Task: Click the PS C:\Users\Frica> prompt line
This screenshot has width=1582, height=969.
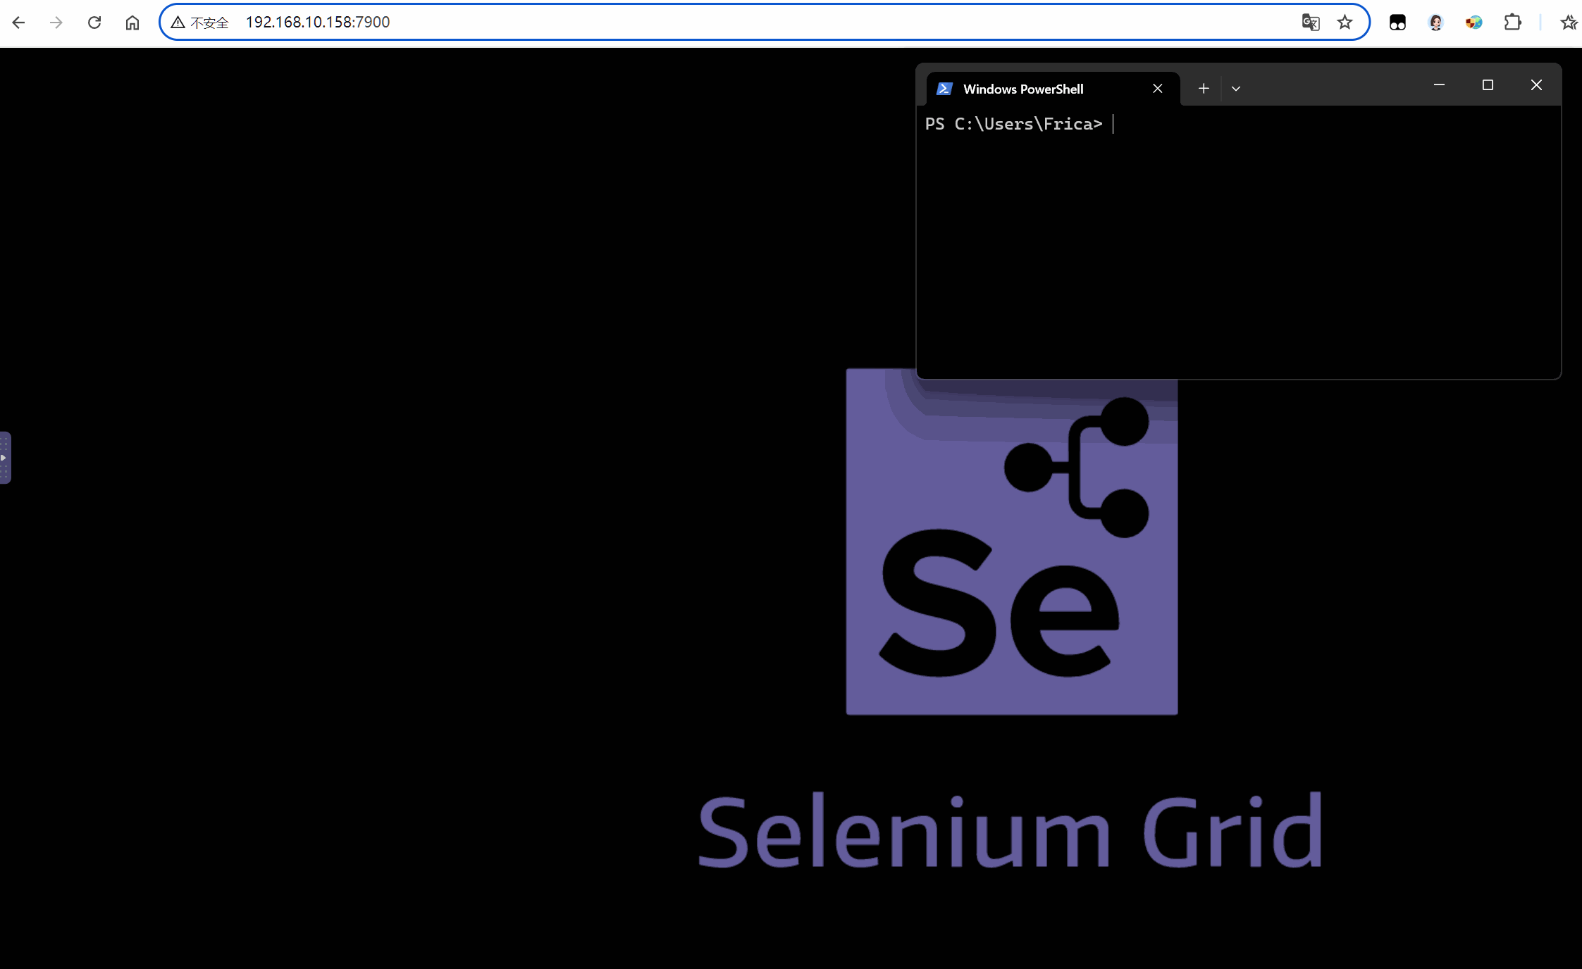Action: [x=1013, y=124]
